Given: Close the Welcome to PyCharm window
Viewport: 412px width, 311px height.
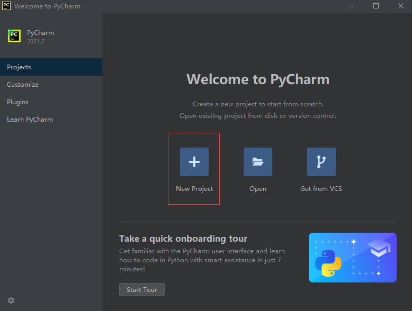Looking at the screenshot, I should pyautogui.click(x=400, y=6).
